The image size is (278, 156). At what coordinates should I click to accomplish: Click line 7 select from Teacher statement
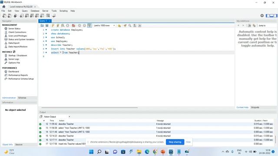point(65,52)
